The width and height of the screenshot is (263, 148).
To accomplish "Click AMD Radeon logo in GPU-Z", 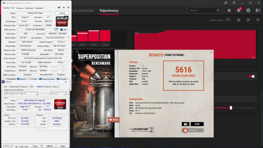I will tap(62, 21).
